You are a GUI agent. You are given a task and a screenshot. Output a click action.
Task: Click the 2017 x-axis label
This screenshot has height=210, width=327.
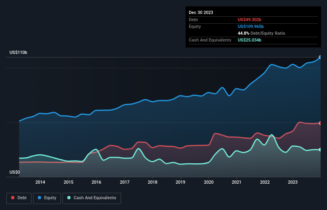(125, 182)
